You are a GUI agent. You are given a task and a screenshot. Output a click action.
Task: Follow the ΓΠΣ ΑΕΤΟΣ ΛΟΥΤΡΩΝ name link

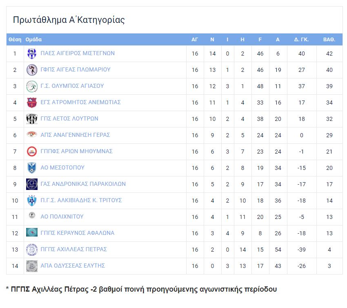[69, 118]
